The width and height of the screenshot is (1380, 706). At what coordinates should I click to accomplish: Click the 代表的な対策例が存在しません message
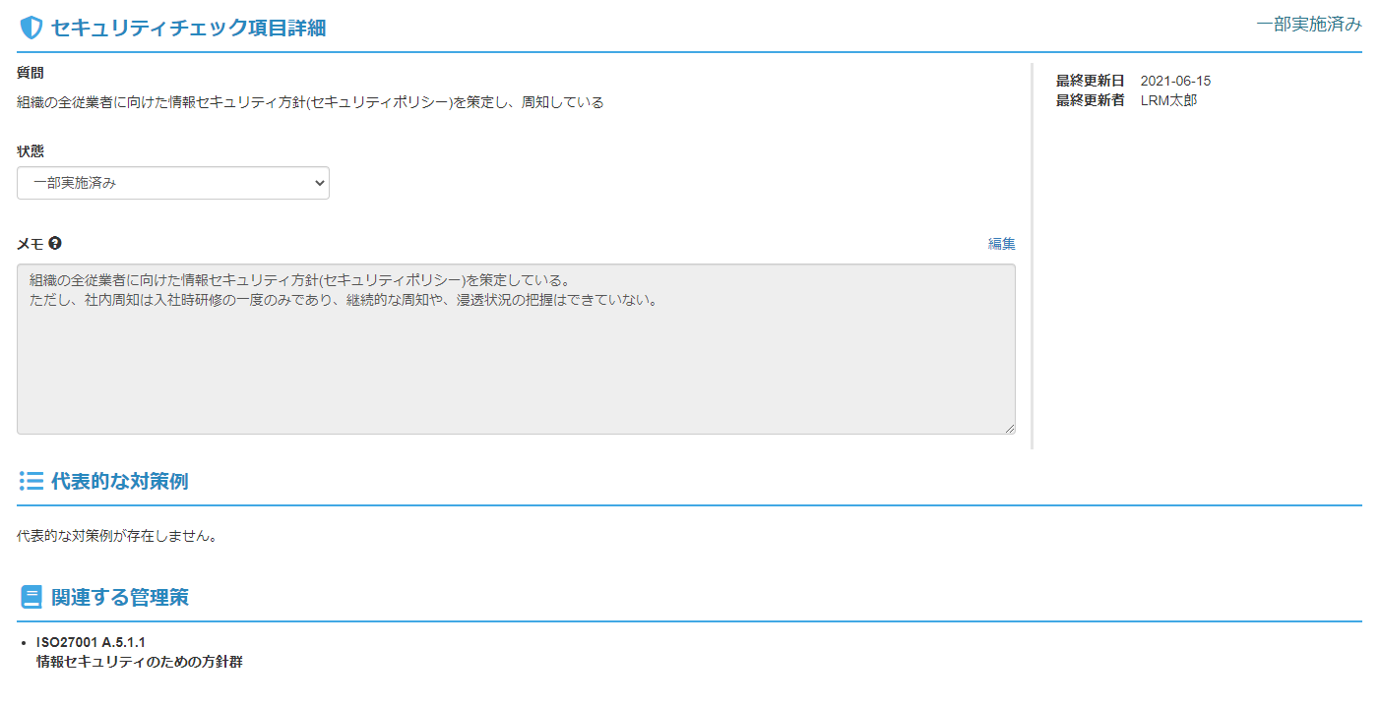[116, 537]
